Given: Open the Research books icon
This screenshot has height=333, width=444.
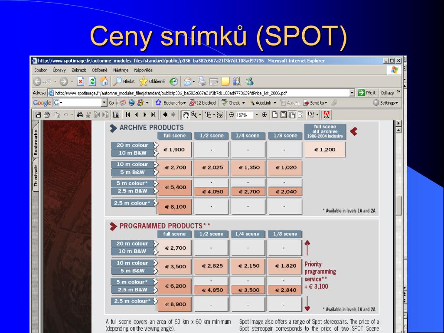Looking at the screenshot, I should [237, 82].
